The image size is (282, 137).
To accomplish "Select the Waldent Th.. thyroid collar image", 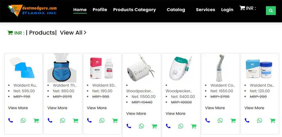I will click(x=62, y=68).
